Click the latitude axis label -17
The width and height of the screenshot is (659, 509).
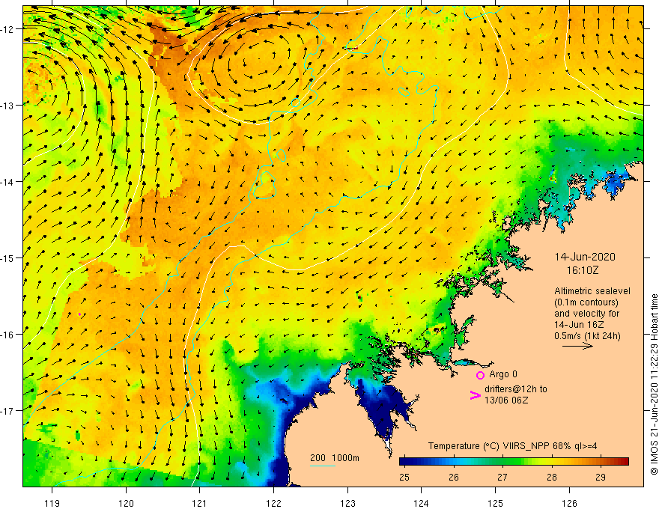(9, 411)
